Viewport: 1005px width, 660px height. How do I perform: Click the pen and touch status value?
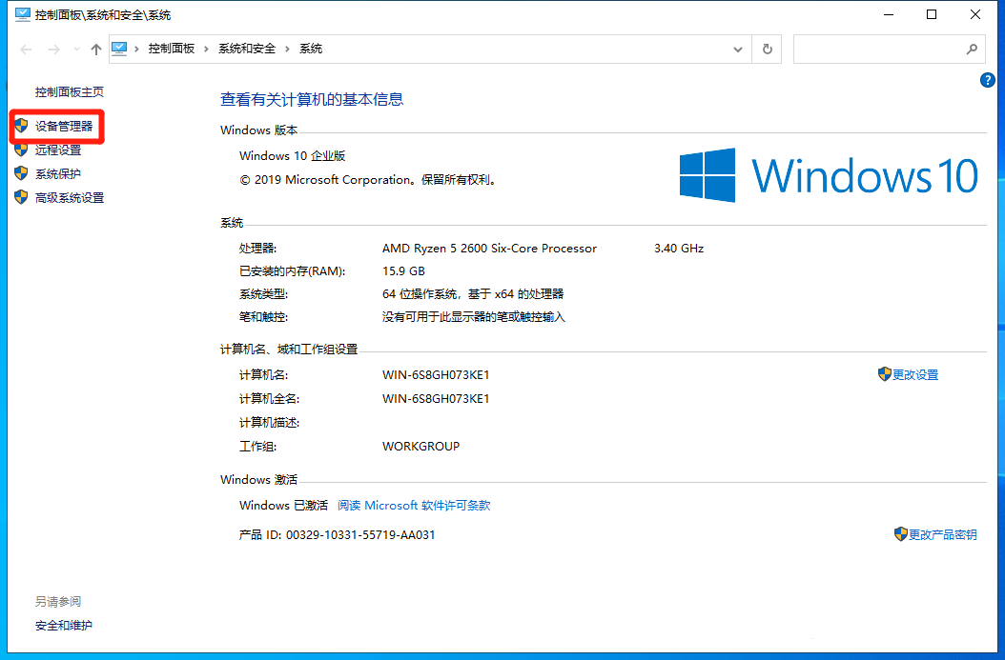pos(474,317)
